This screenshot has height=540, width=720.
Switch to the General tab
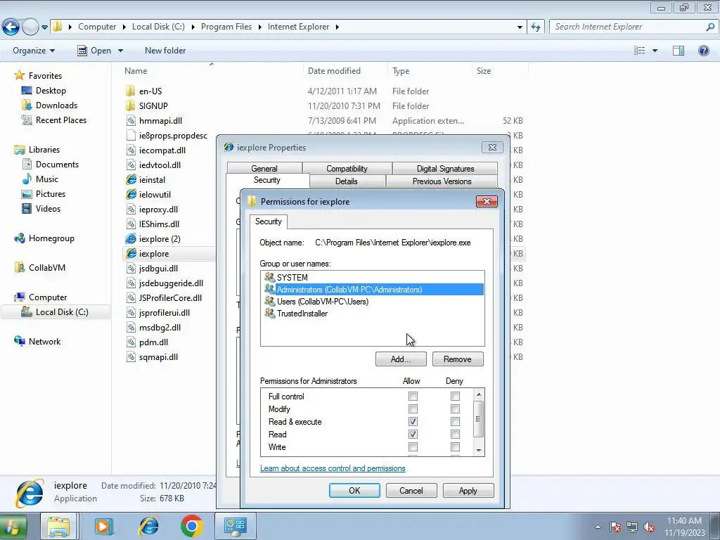[x=264, y=169]
